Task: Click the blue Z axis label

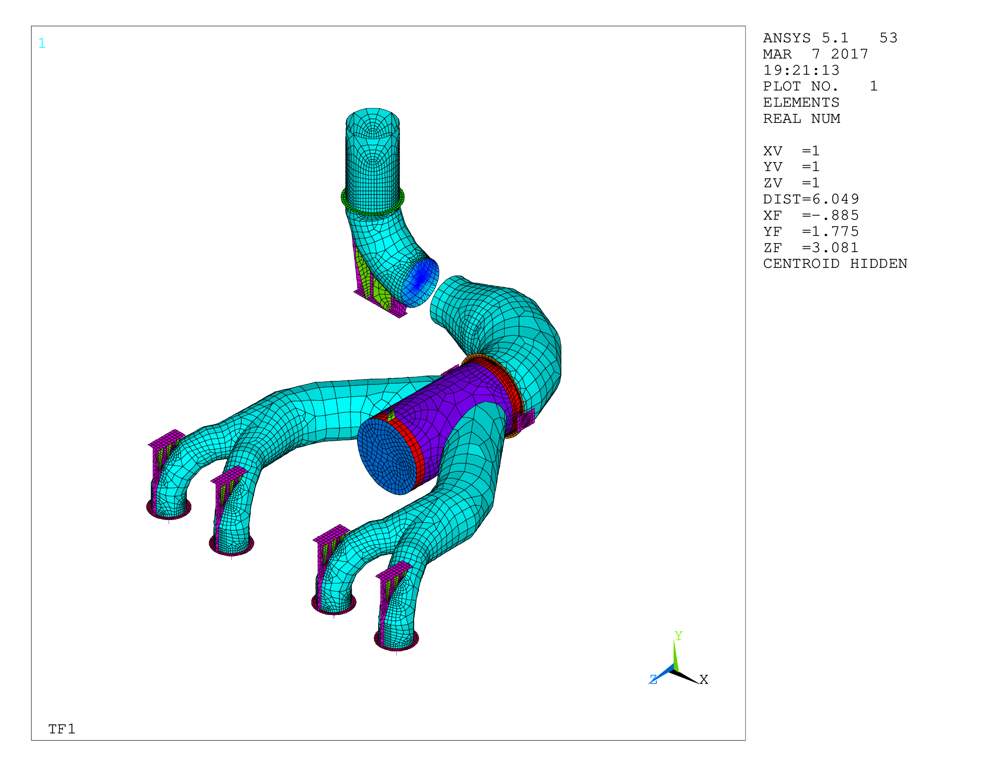Action: pos(653,679)
